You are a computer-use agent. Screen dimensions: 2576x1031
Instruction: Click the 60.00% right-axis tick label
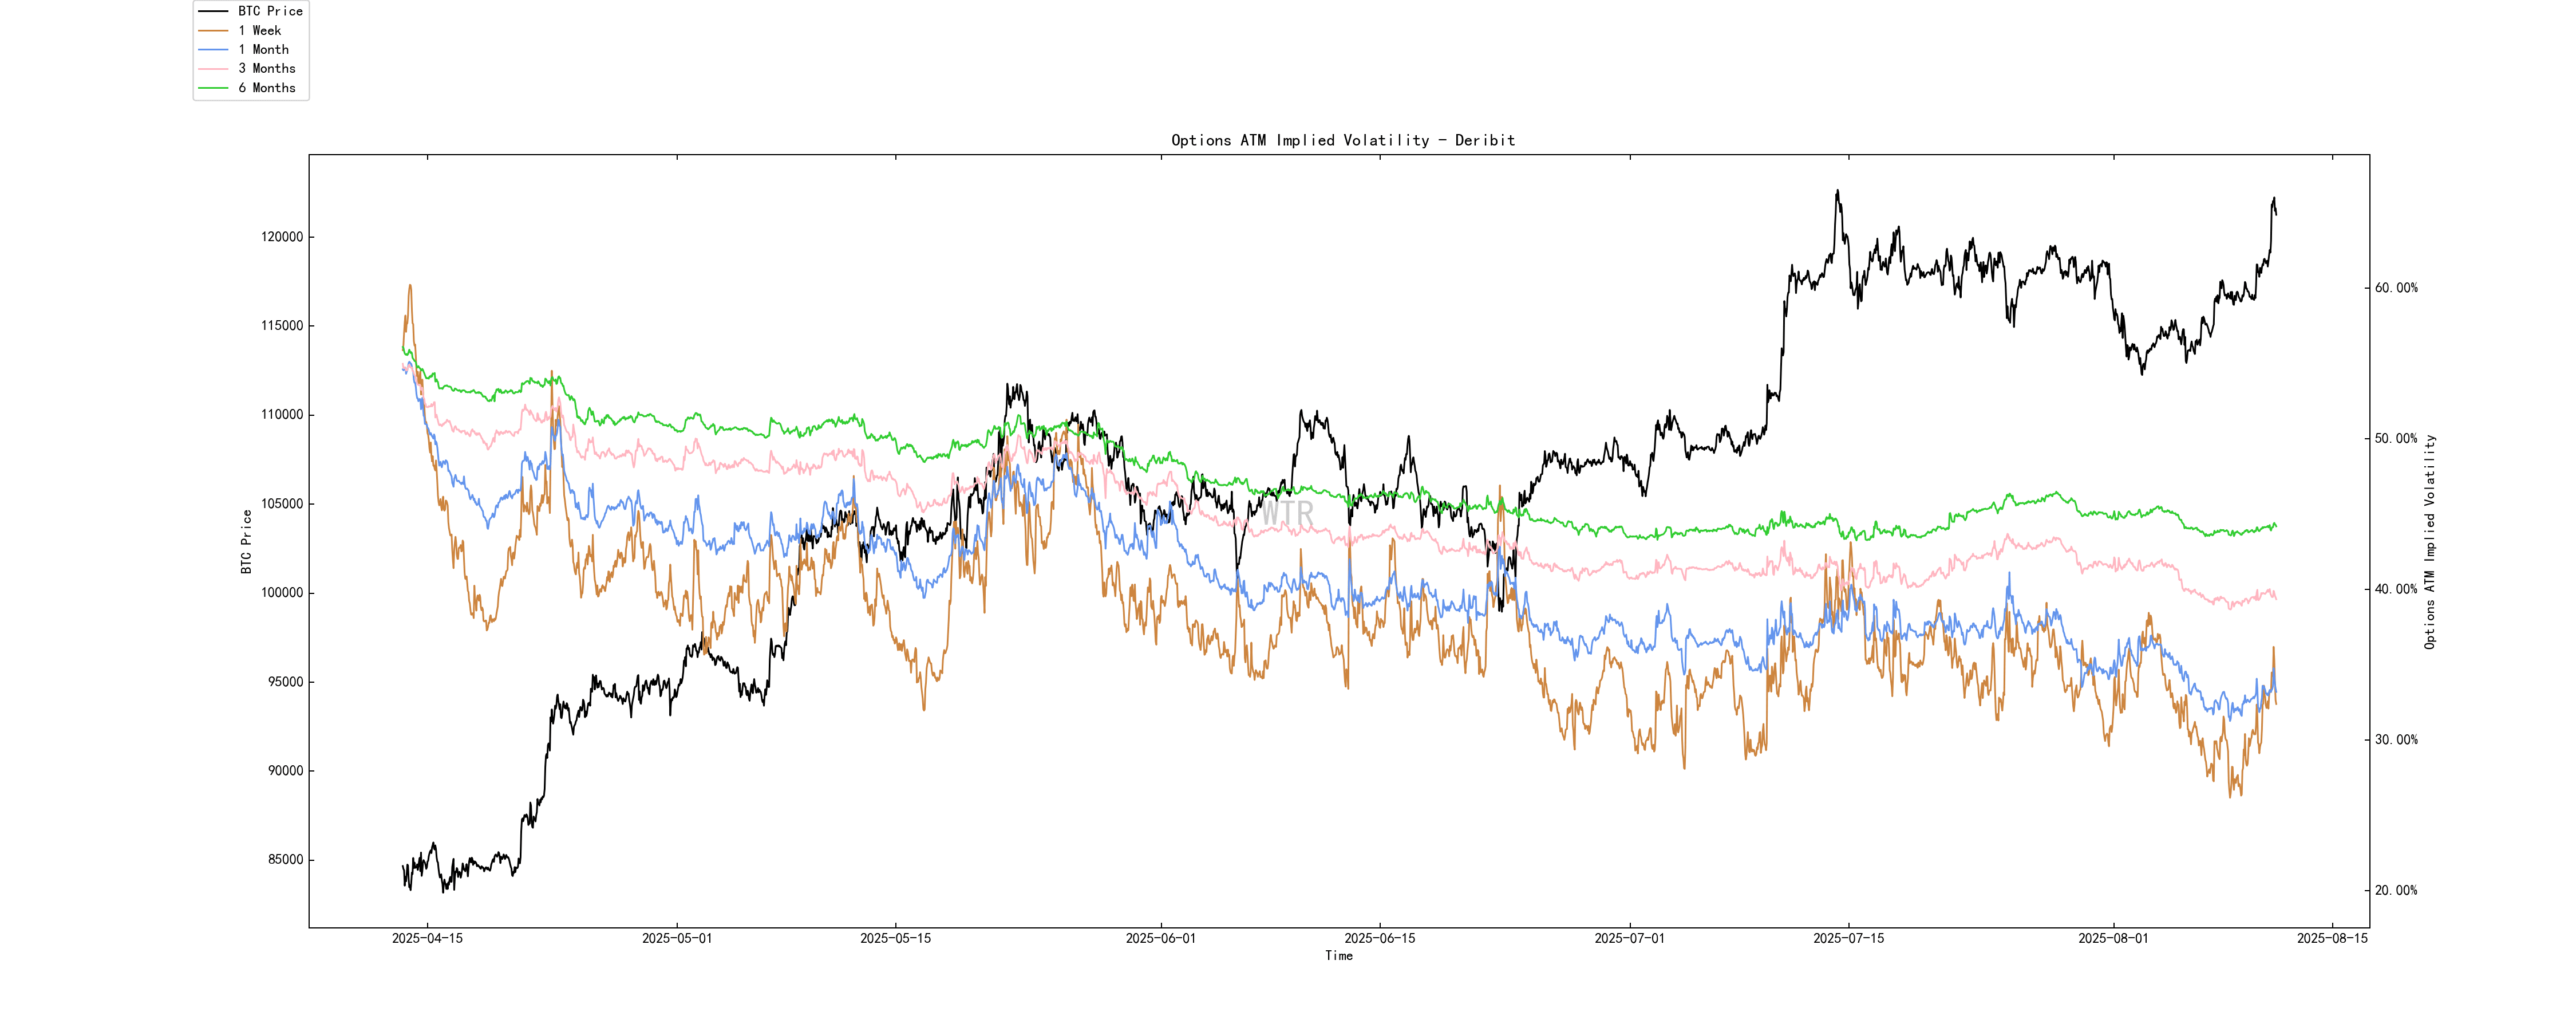2396,288
